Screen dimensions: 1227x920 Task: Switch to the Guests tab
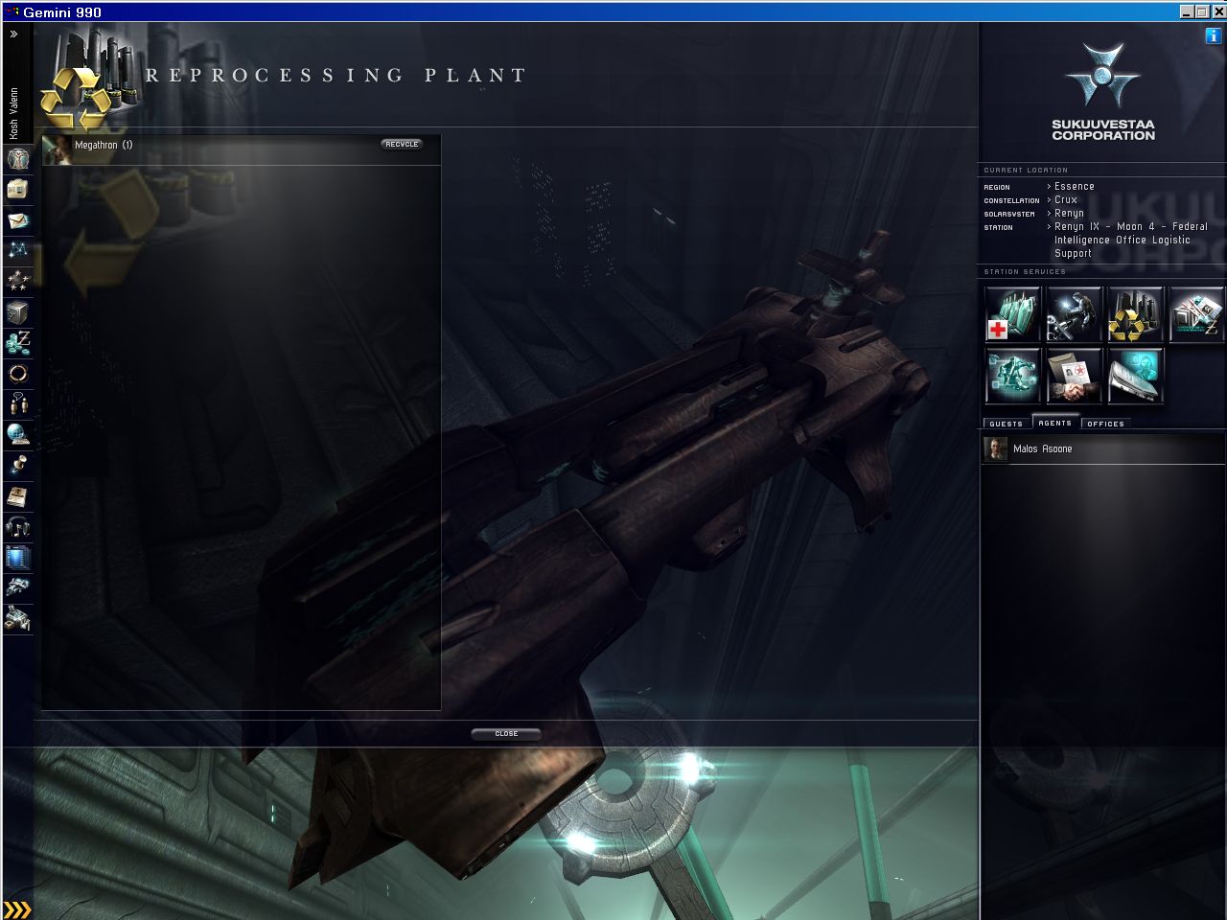[1006, 424]
